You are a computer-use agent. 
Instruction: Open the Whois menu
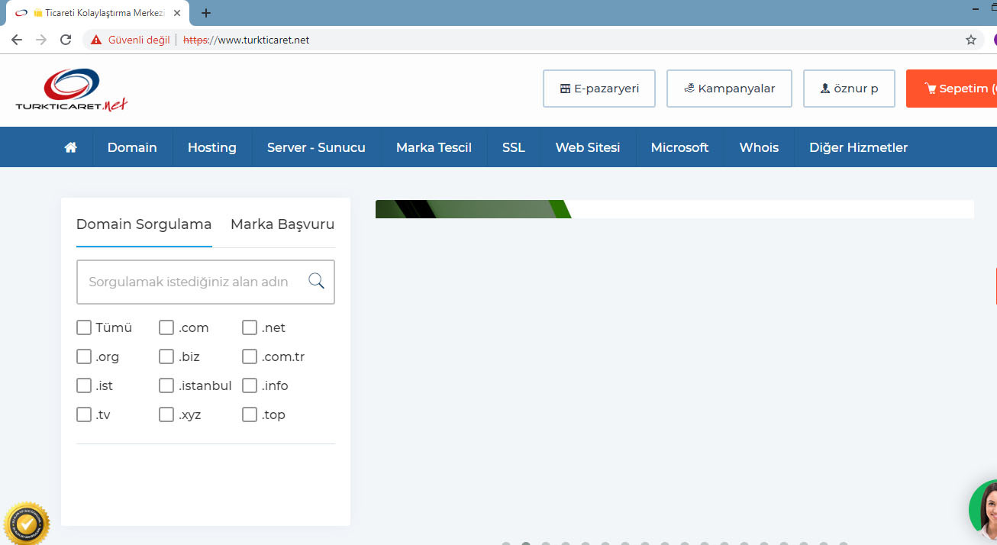coord(759,147)
